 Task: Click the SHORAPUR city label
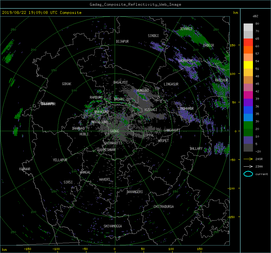coord(185,61)
